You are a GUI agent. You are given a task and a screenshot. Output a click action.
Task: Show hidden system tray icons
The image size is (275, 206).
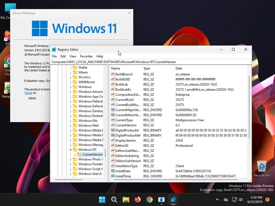tap(217, 200)
